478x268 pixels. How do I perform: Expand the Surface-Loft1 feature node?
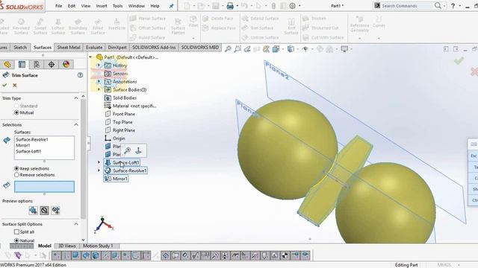[x=99, y=162]
